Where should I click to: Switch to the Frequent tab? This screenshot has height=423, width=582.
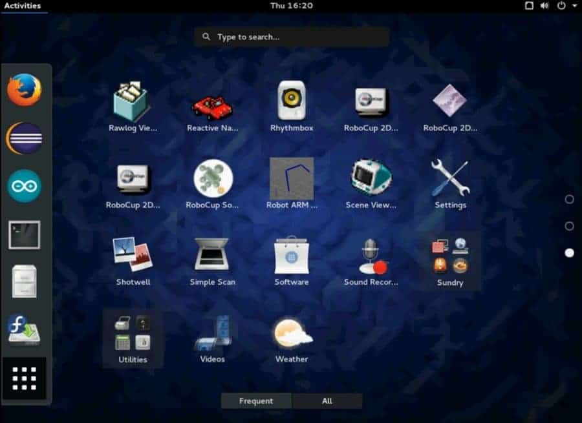(256, 401)
